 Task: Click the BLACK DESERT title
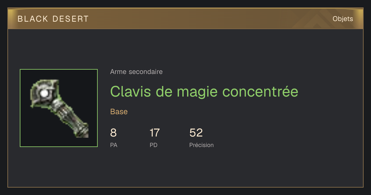53,19
